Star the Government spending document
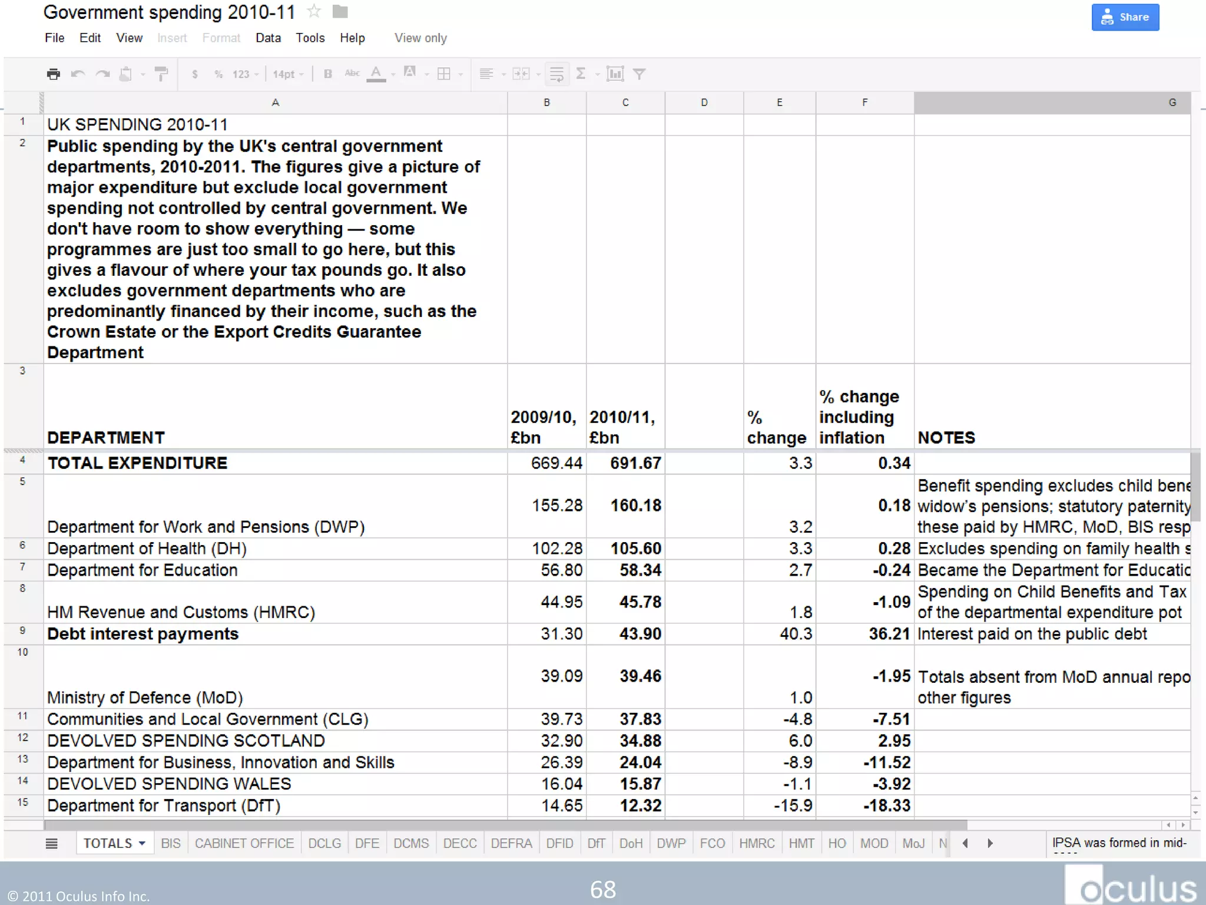The height and width of the screenshot is (905, 1206). coord(314,11)
